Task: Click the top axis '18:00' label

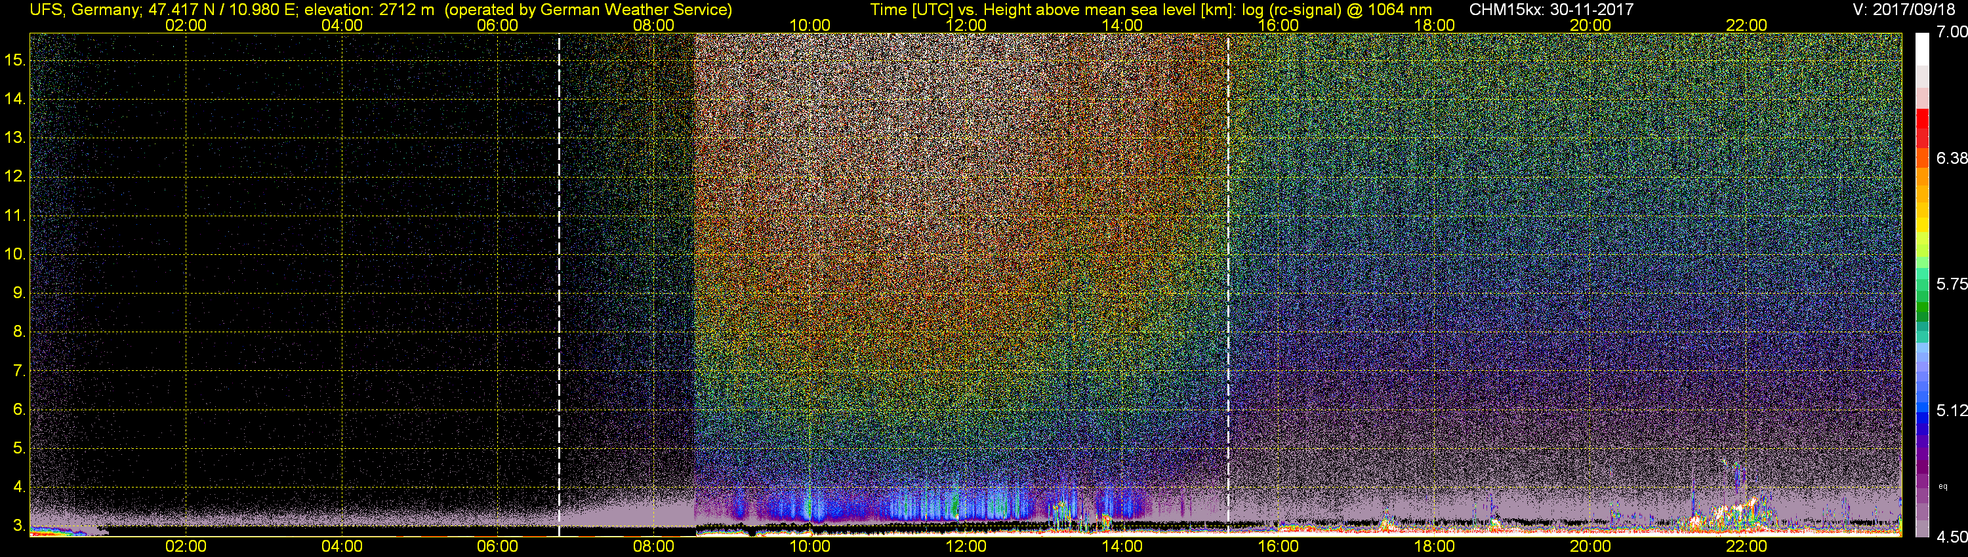Action: tap(1434, 25)
